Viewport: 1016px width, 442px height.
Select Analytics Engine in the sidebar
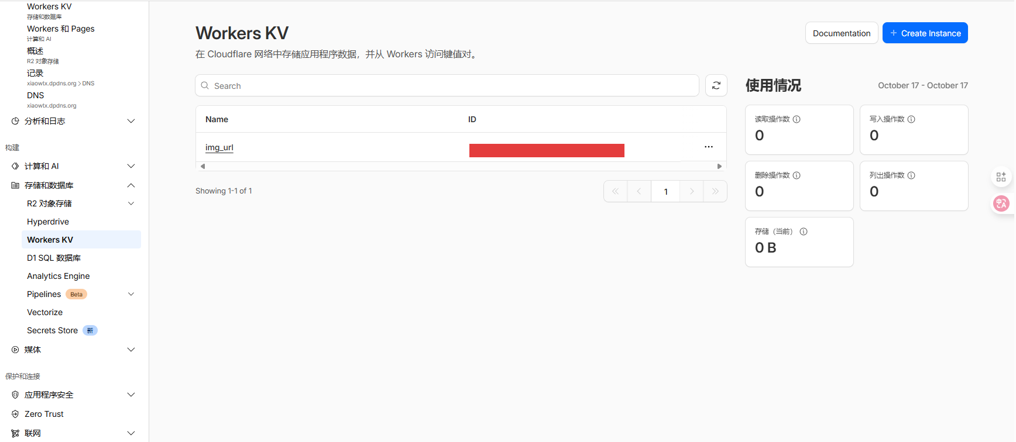(59, 276)
